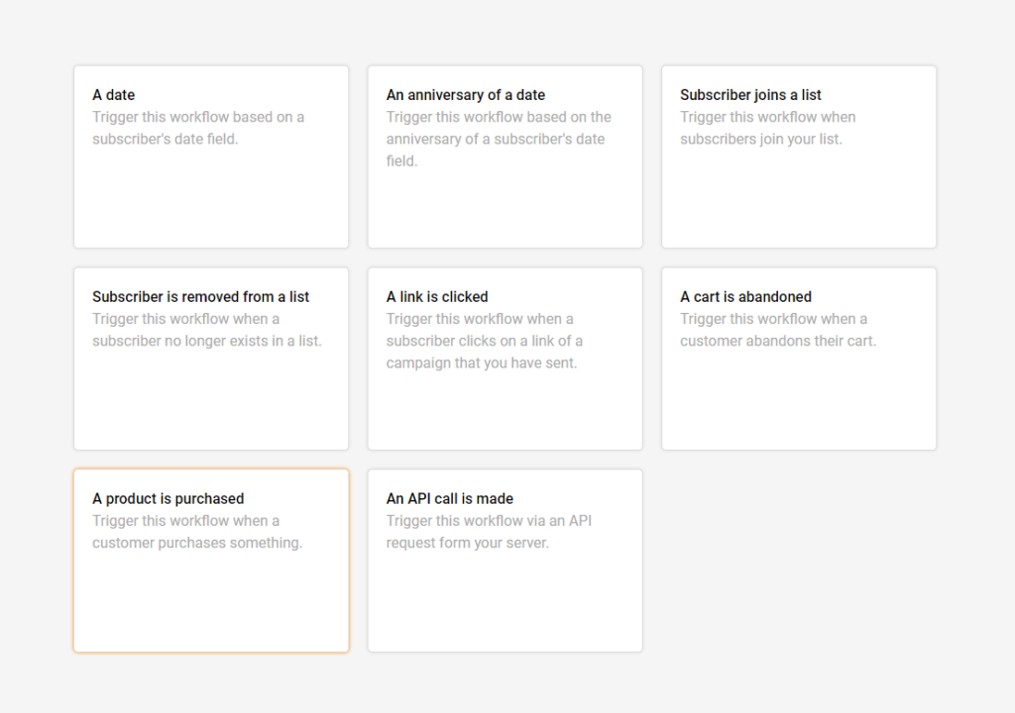Select the 'A date' trigger card
1015x713 pixels.
(211, 156)
